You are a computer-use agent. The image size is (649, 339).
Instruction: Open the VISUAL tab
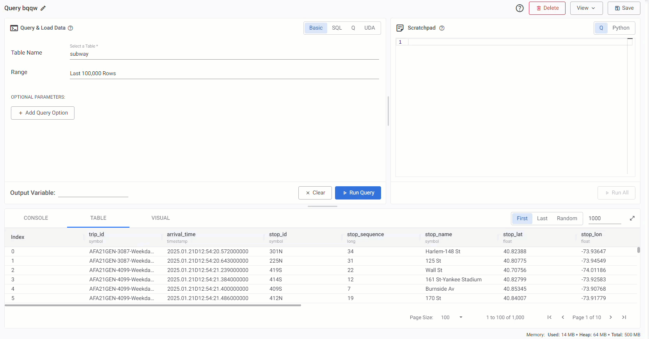(x=161, y=218)
